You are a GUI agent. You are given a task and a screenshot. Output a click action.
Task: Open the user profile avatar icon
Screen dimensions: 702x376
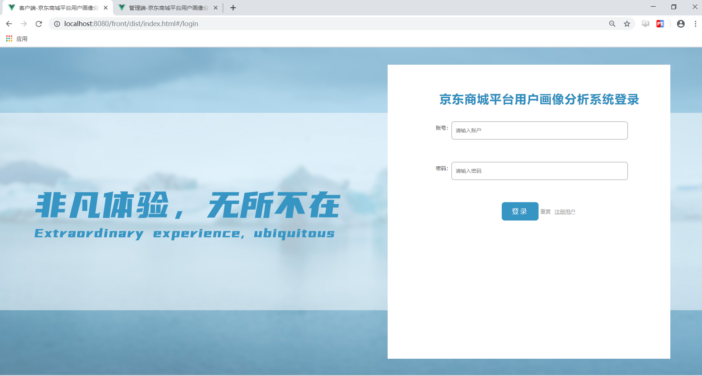tap(681, 24)
